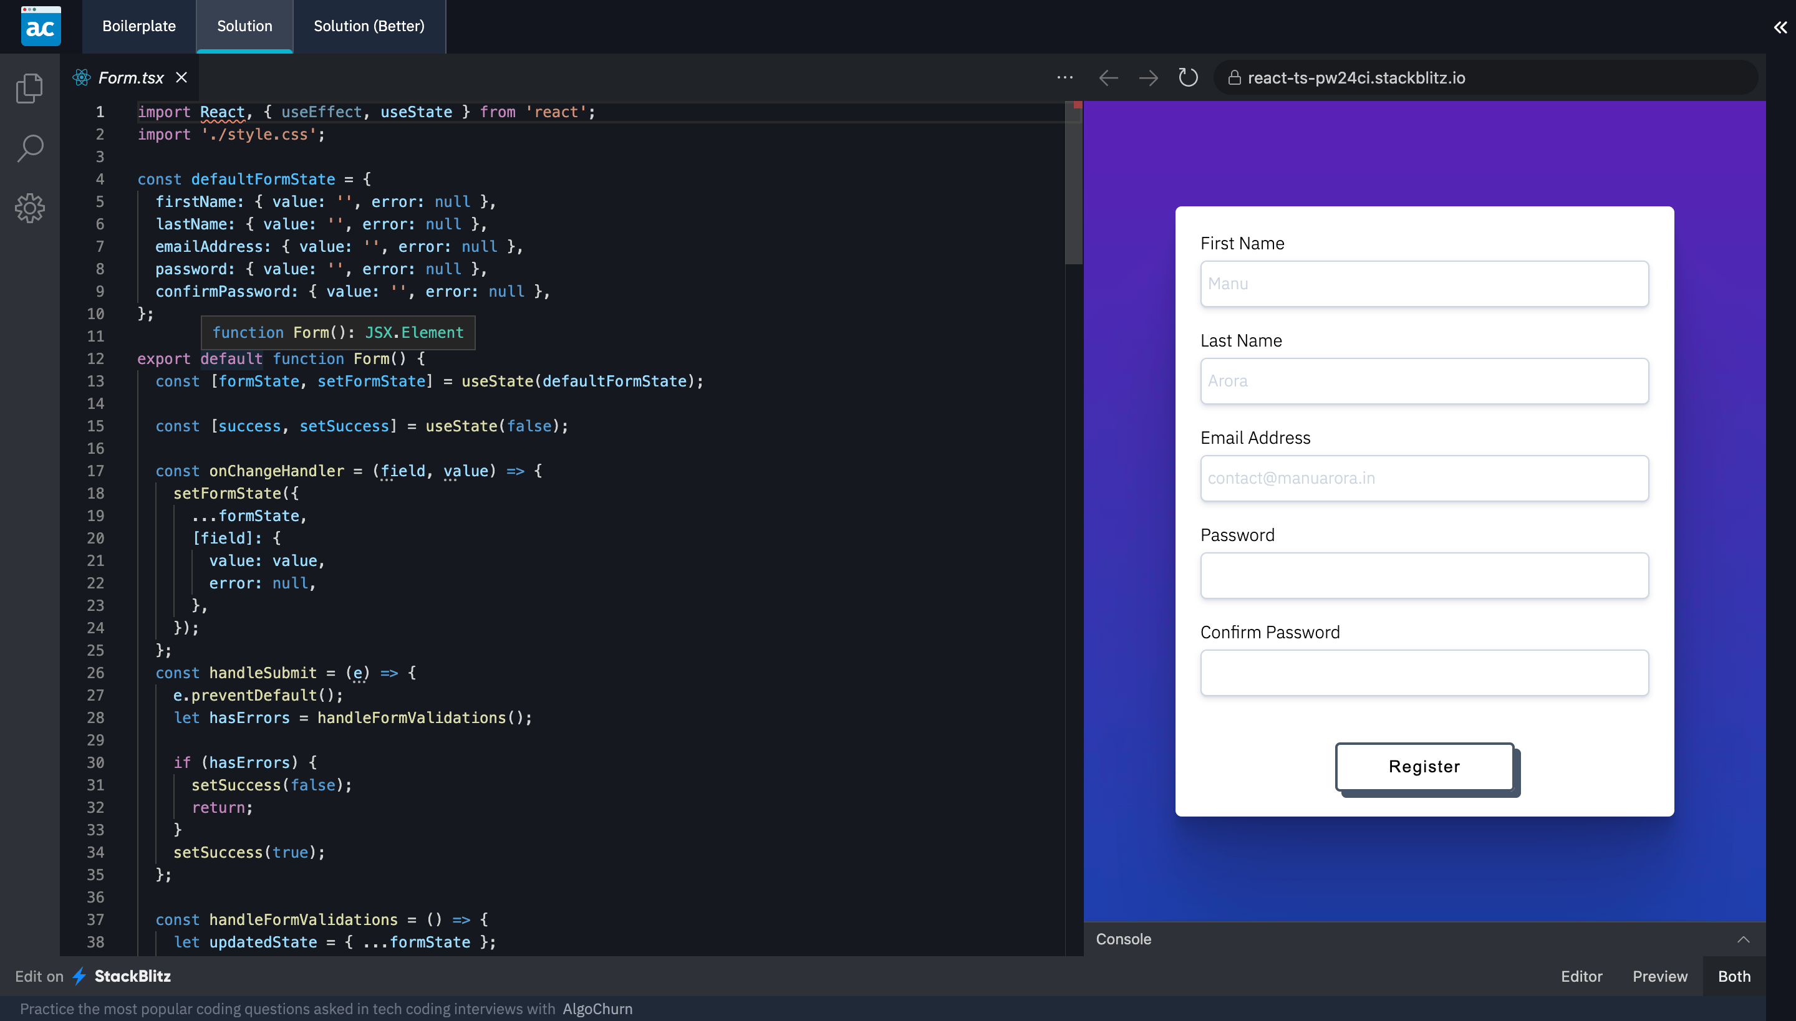Screen dimensions: 1796x1021
Task: Click the Register button
Action: tap(1424, 767)
